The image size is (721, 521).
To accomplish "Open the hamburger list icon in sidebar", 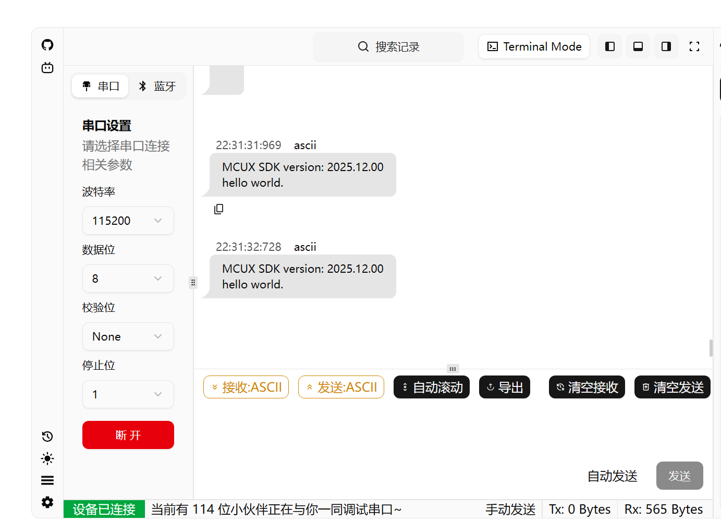I will [x=47, y=480].
